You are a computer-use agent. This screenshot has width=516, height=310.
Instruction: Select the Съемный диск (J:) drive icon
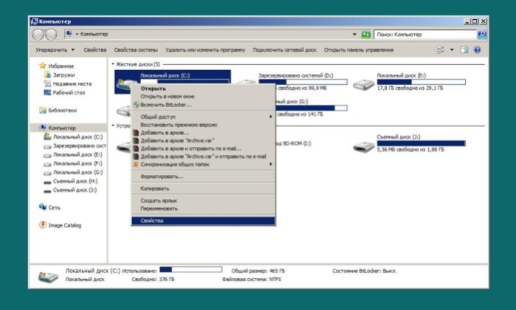[363, 146]
